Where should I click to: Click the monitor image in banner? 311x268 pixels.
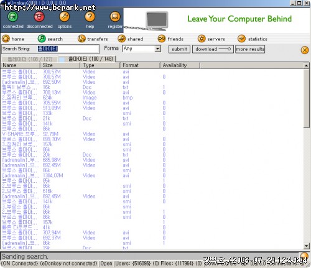coord(157,20)
